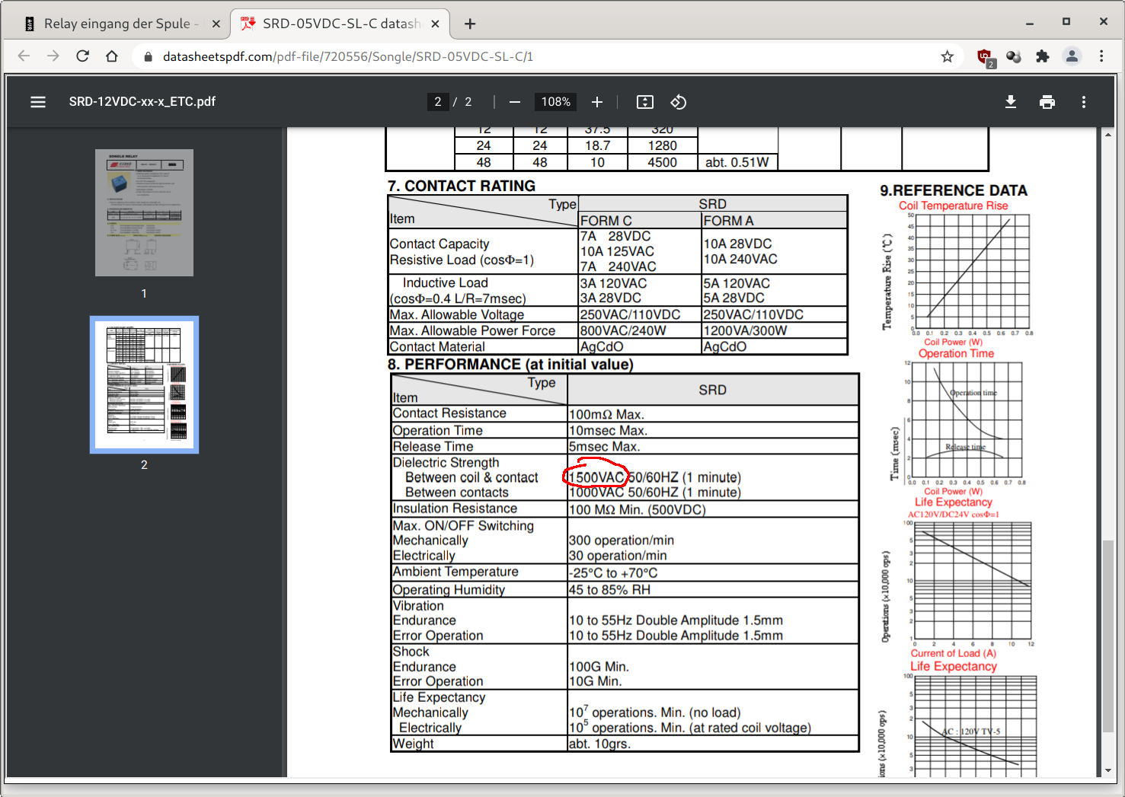Viewport: 1125px width, 797px height.
Task: Zoom out with the minus button
Action: (515, 102)
